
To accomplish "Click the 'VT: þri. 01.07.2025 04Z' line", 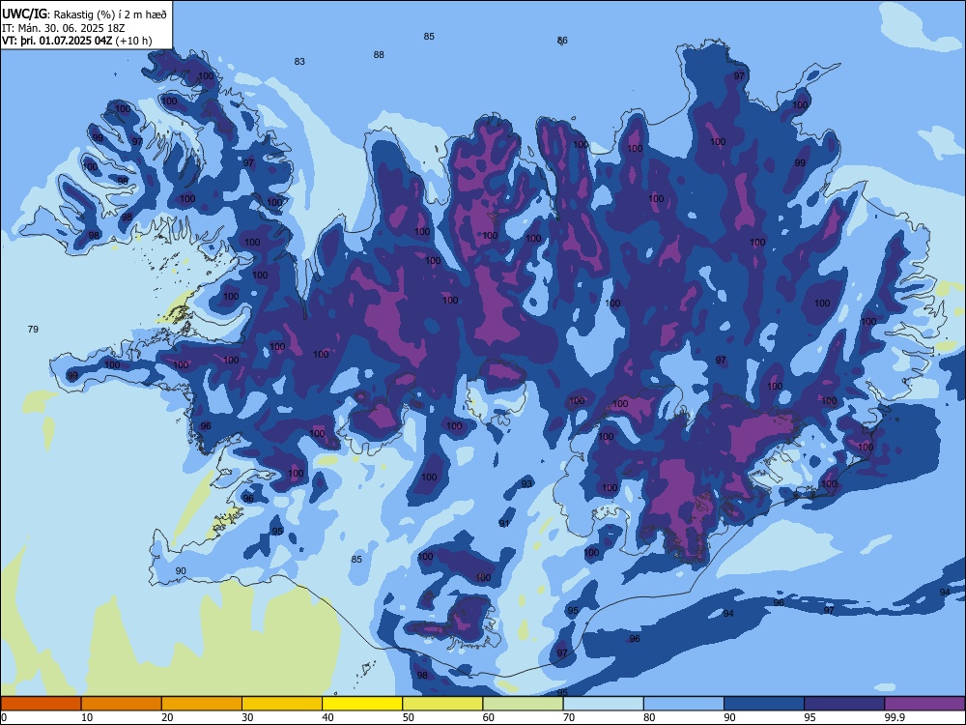I will coord(57,41).
